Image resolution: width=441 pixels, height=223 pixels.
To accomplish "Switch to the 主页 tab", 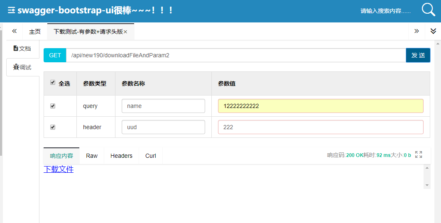I will [35, 32].
